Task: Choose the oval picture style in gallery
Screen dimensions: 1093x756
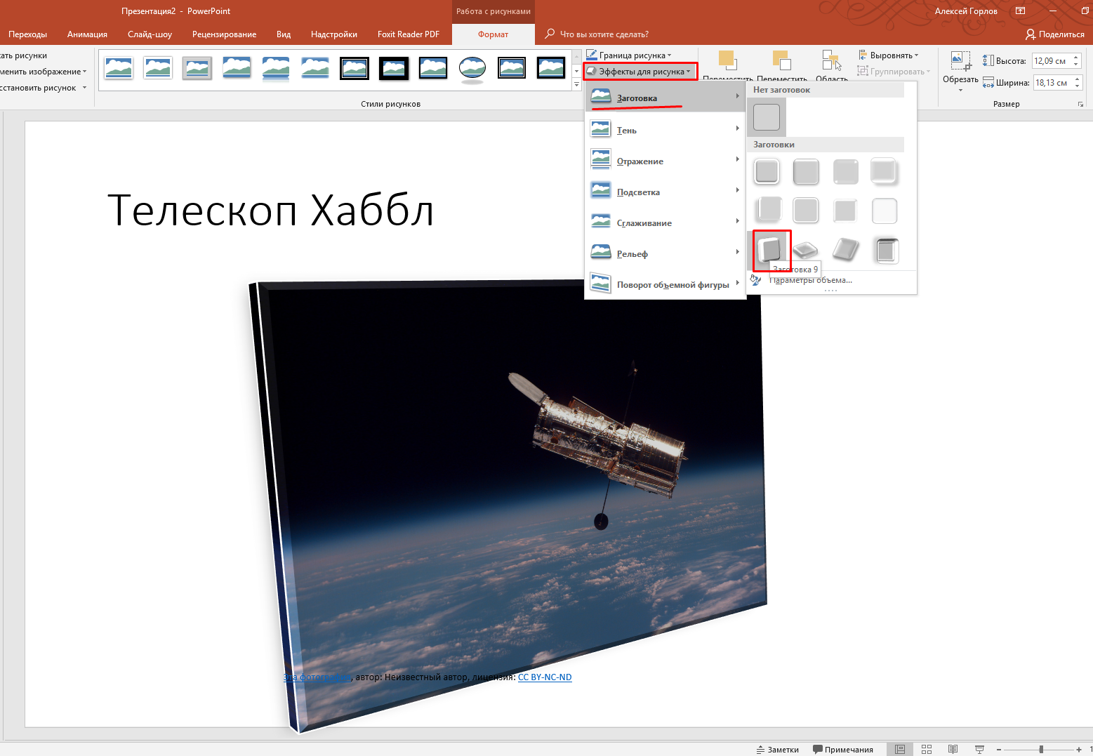Action: 472,68
